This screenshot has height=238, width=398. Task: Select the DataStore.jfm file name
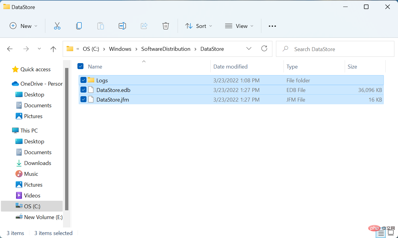113,100
